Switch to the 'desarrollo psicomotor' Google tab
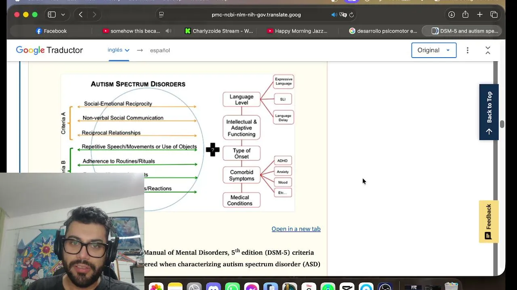This screenshot has height=290, width=517. click(383, 31)
